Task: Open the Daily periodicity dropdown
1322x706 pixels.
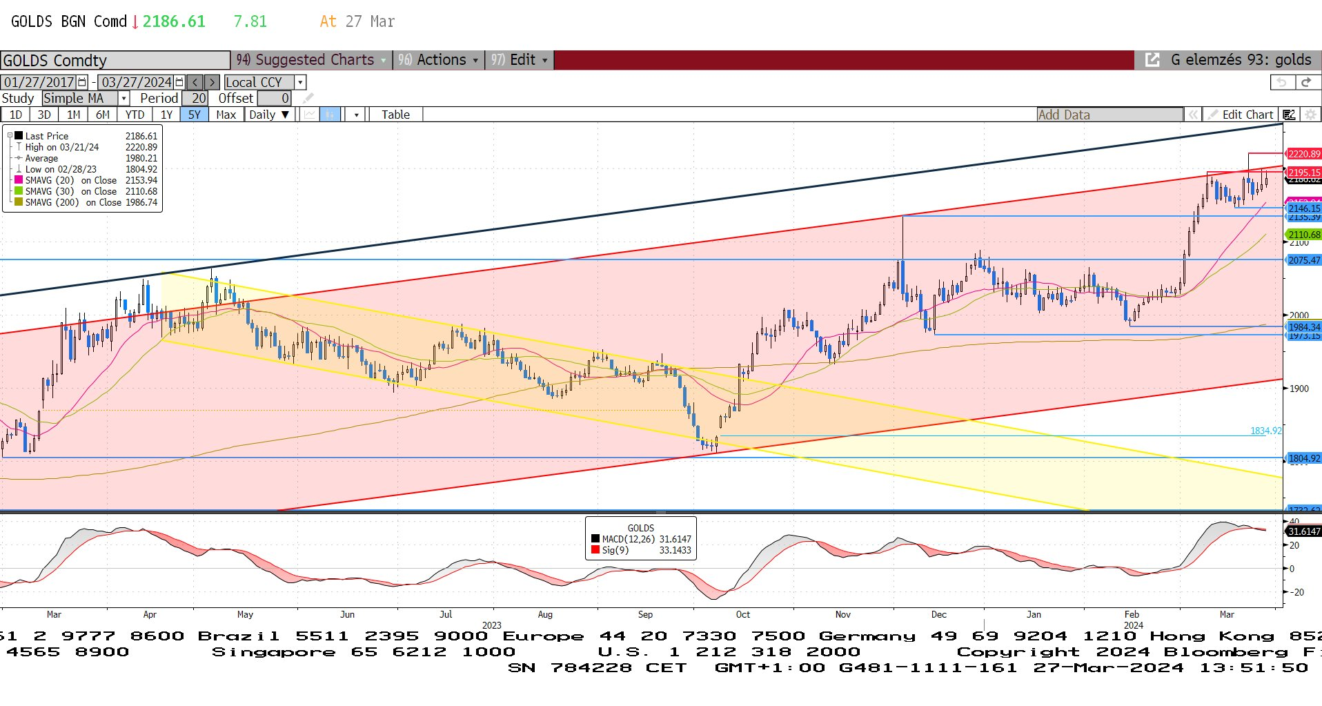Action: click(270, 115)
